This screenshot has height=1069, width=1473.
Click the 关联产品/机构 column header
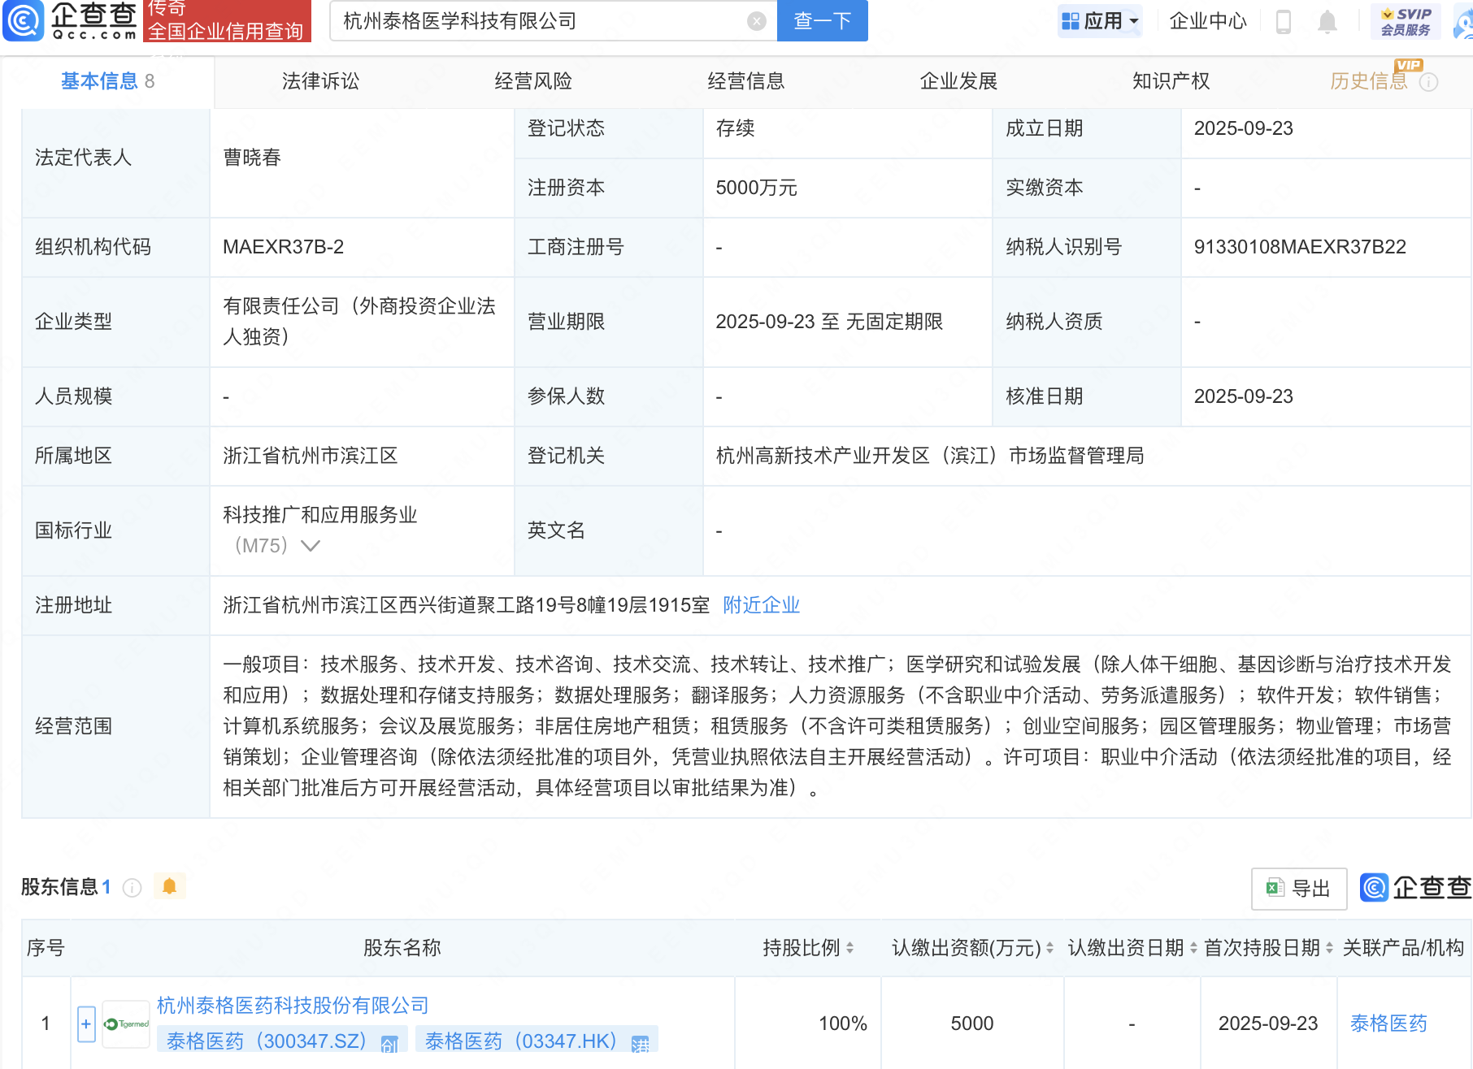(1403, 948)
